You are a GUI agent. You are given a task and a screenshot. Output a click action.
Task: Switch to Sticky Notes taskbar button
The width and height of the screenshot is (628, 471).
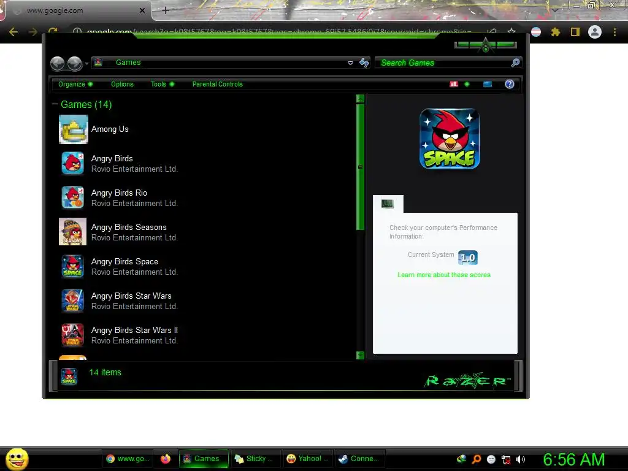pos(255,459)
